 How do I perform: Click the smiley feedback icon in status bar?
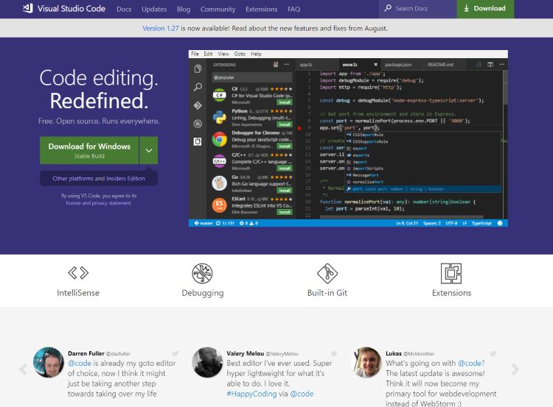500,223
